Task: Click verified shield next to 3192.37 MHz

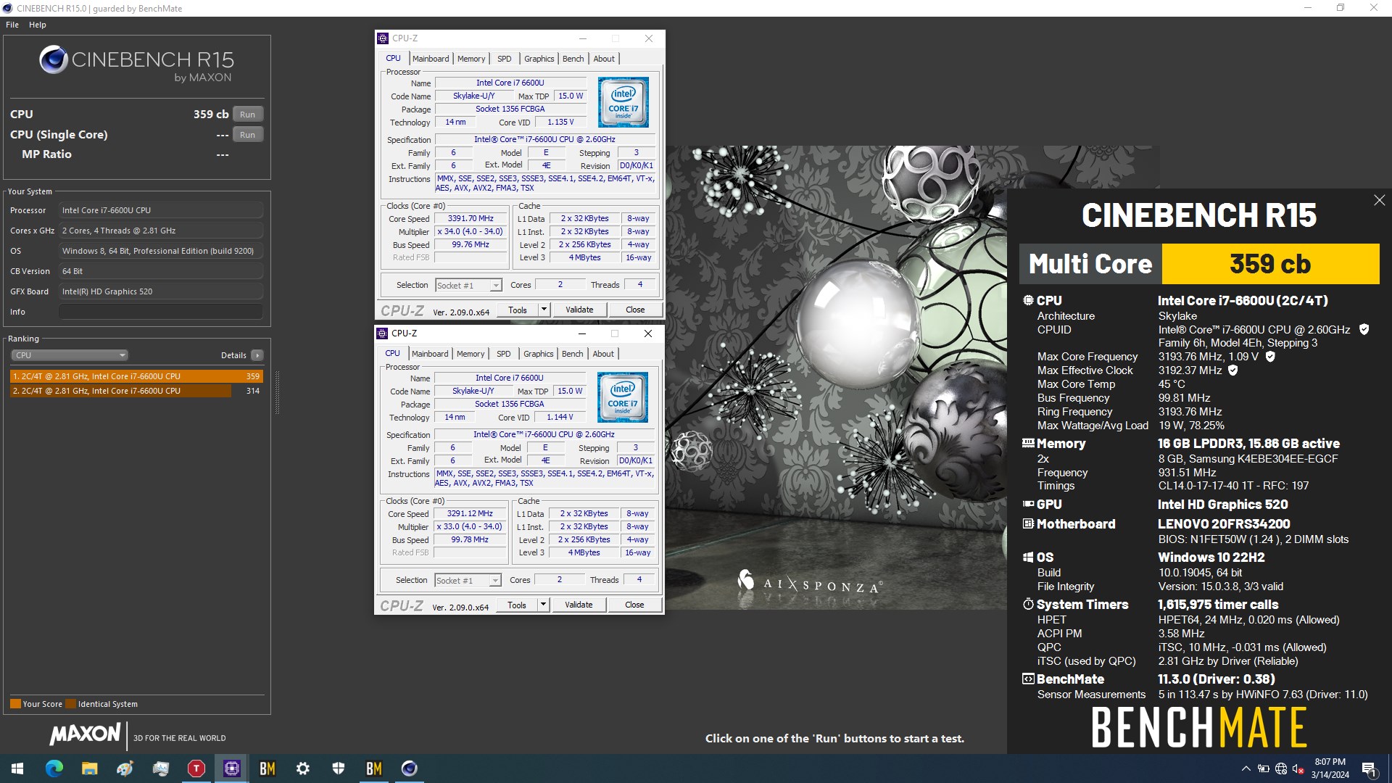Action: (x=1233, y=370)
